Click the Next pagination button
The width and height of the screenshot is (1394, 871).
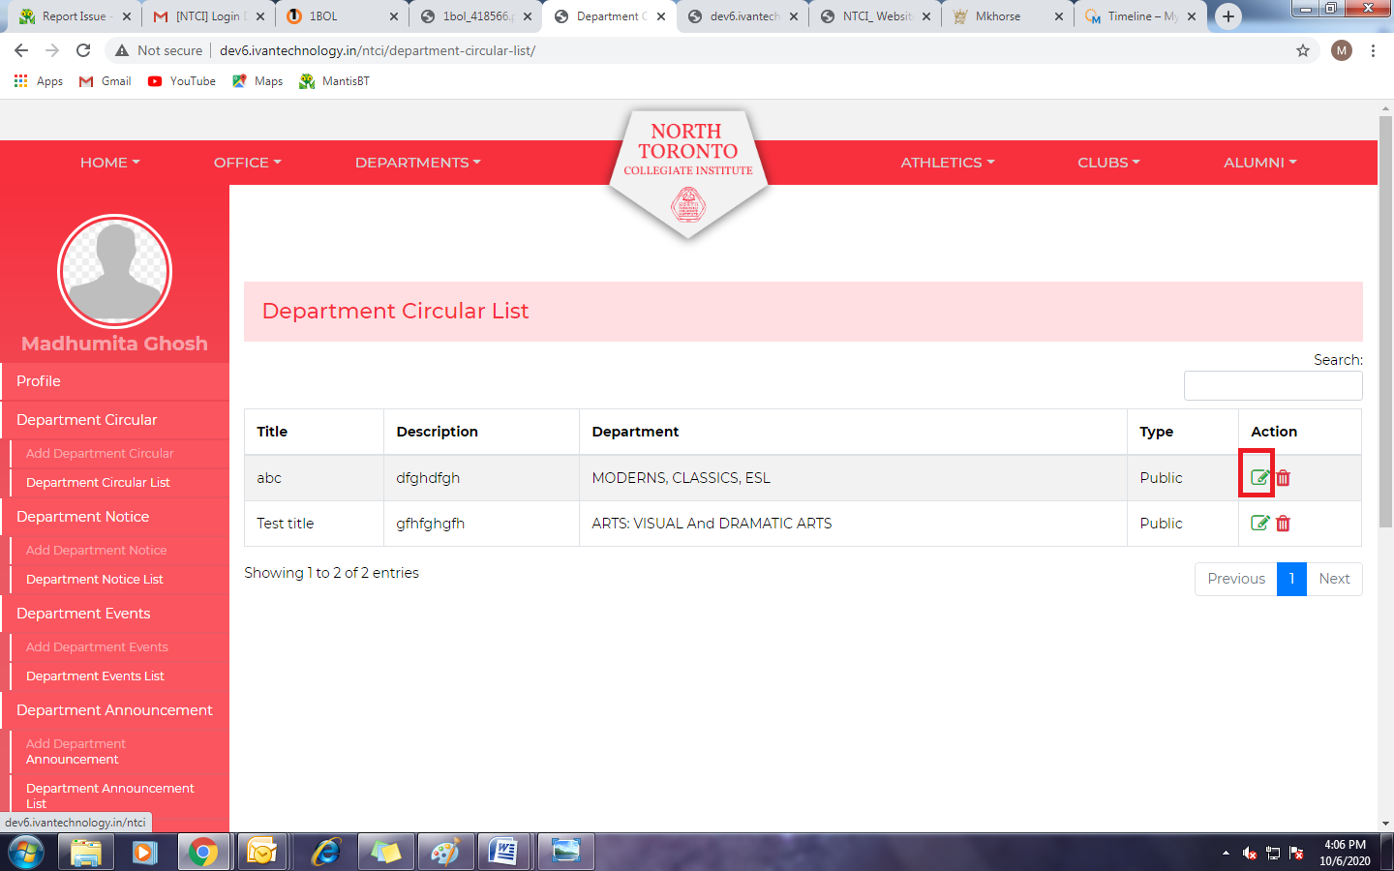[x=1333, y=579]
